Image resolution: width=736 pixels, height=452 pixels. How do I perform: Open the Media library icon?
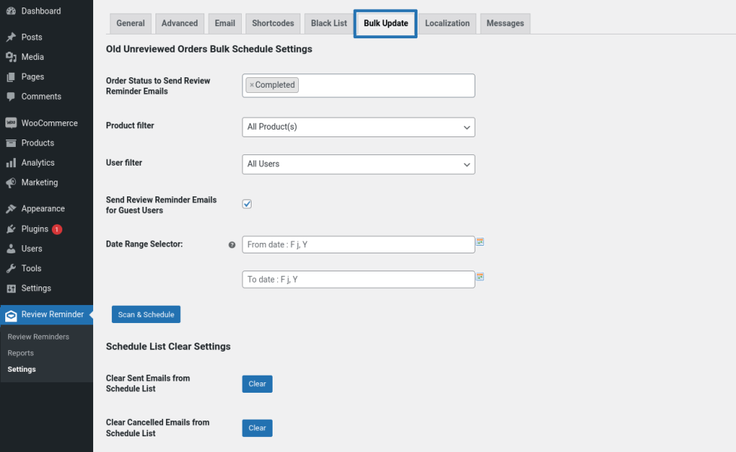(x=11, y=57)
